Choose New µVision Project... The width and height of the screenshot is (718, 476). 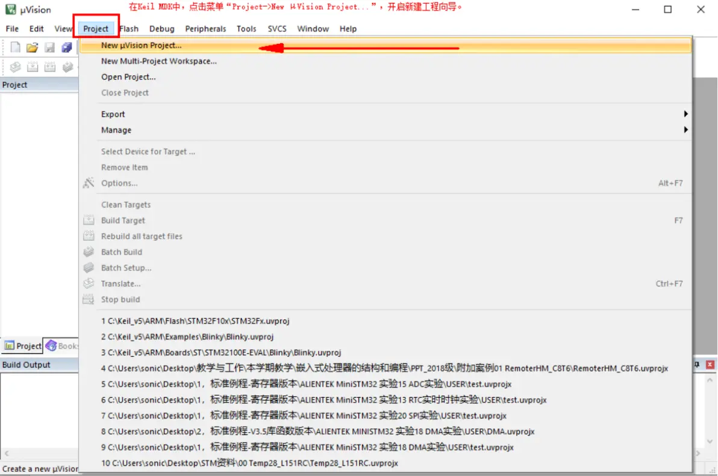(x=385, y=45)
